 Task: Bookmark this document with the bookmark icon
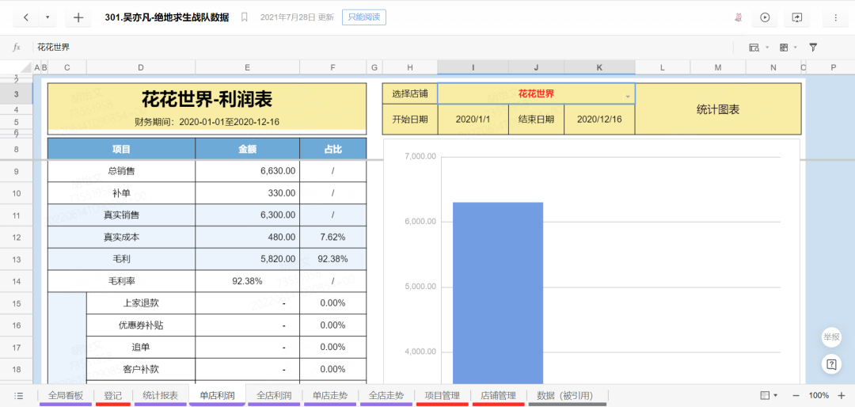(245, 17)
